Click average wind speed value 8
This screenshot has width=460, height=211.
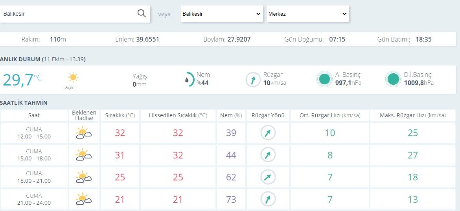tap(330, 155)
